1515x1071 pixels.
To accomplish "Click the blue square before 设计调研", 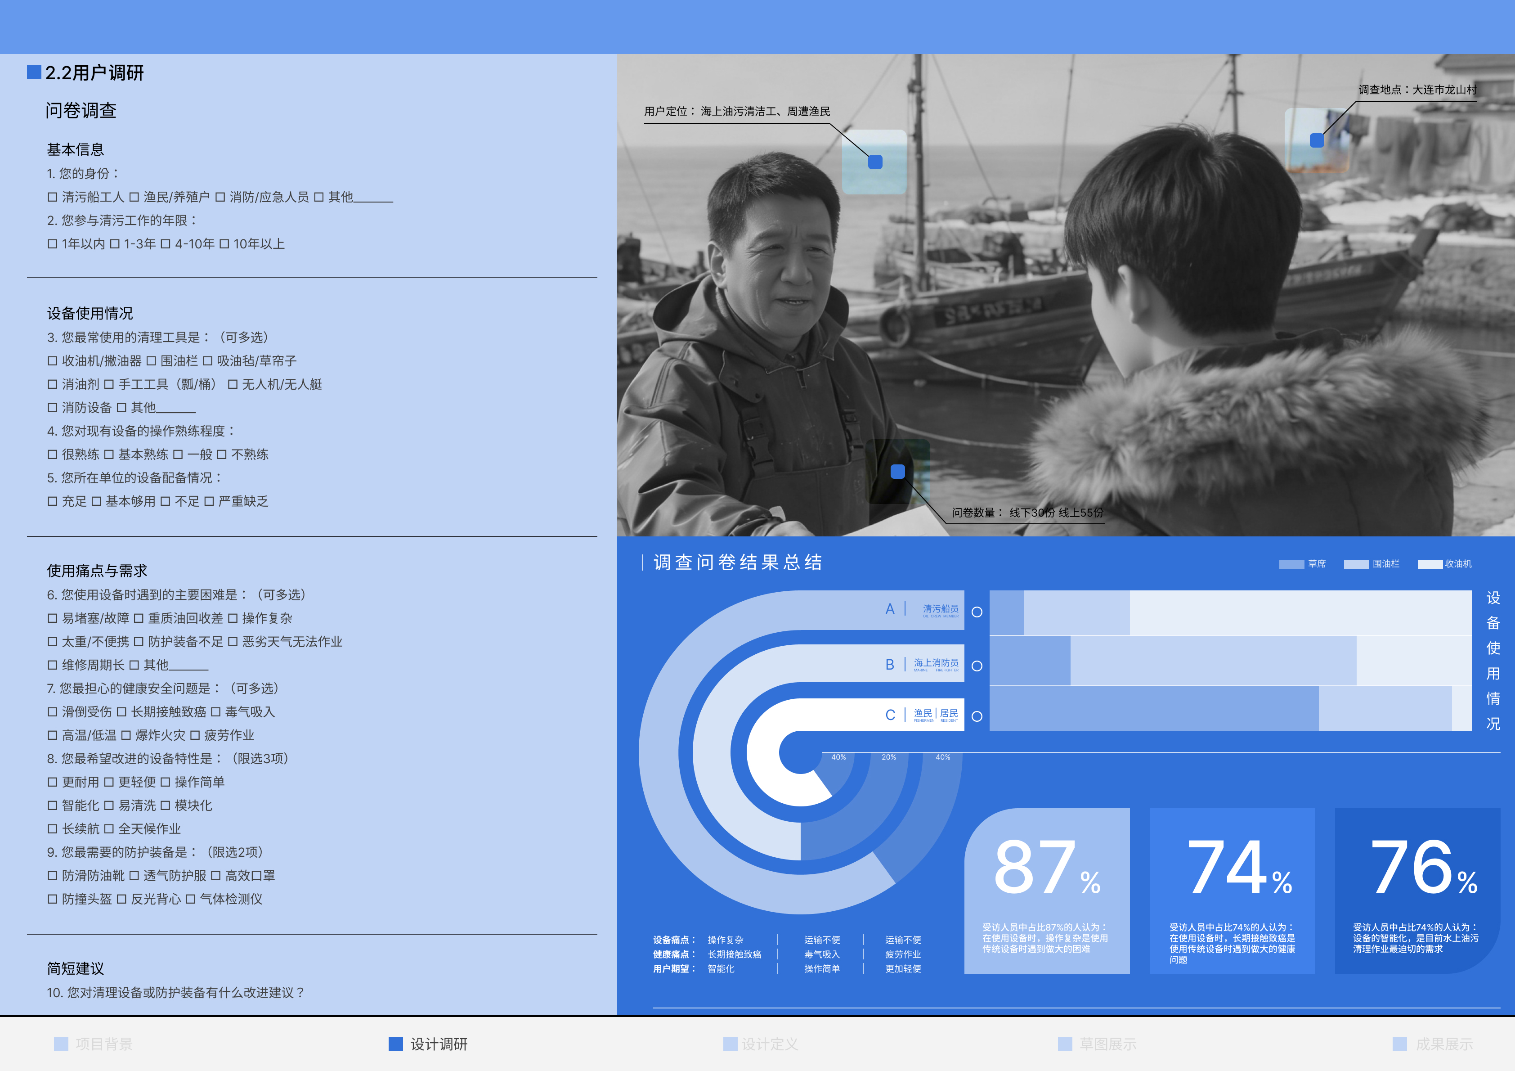I will [395, 1043].
